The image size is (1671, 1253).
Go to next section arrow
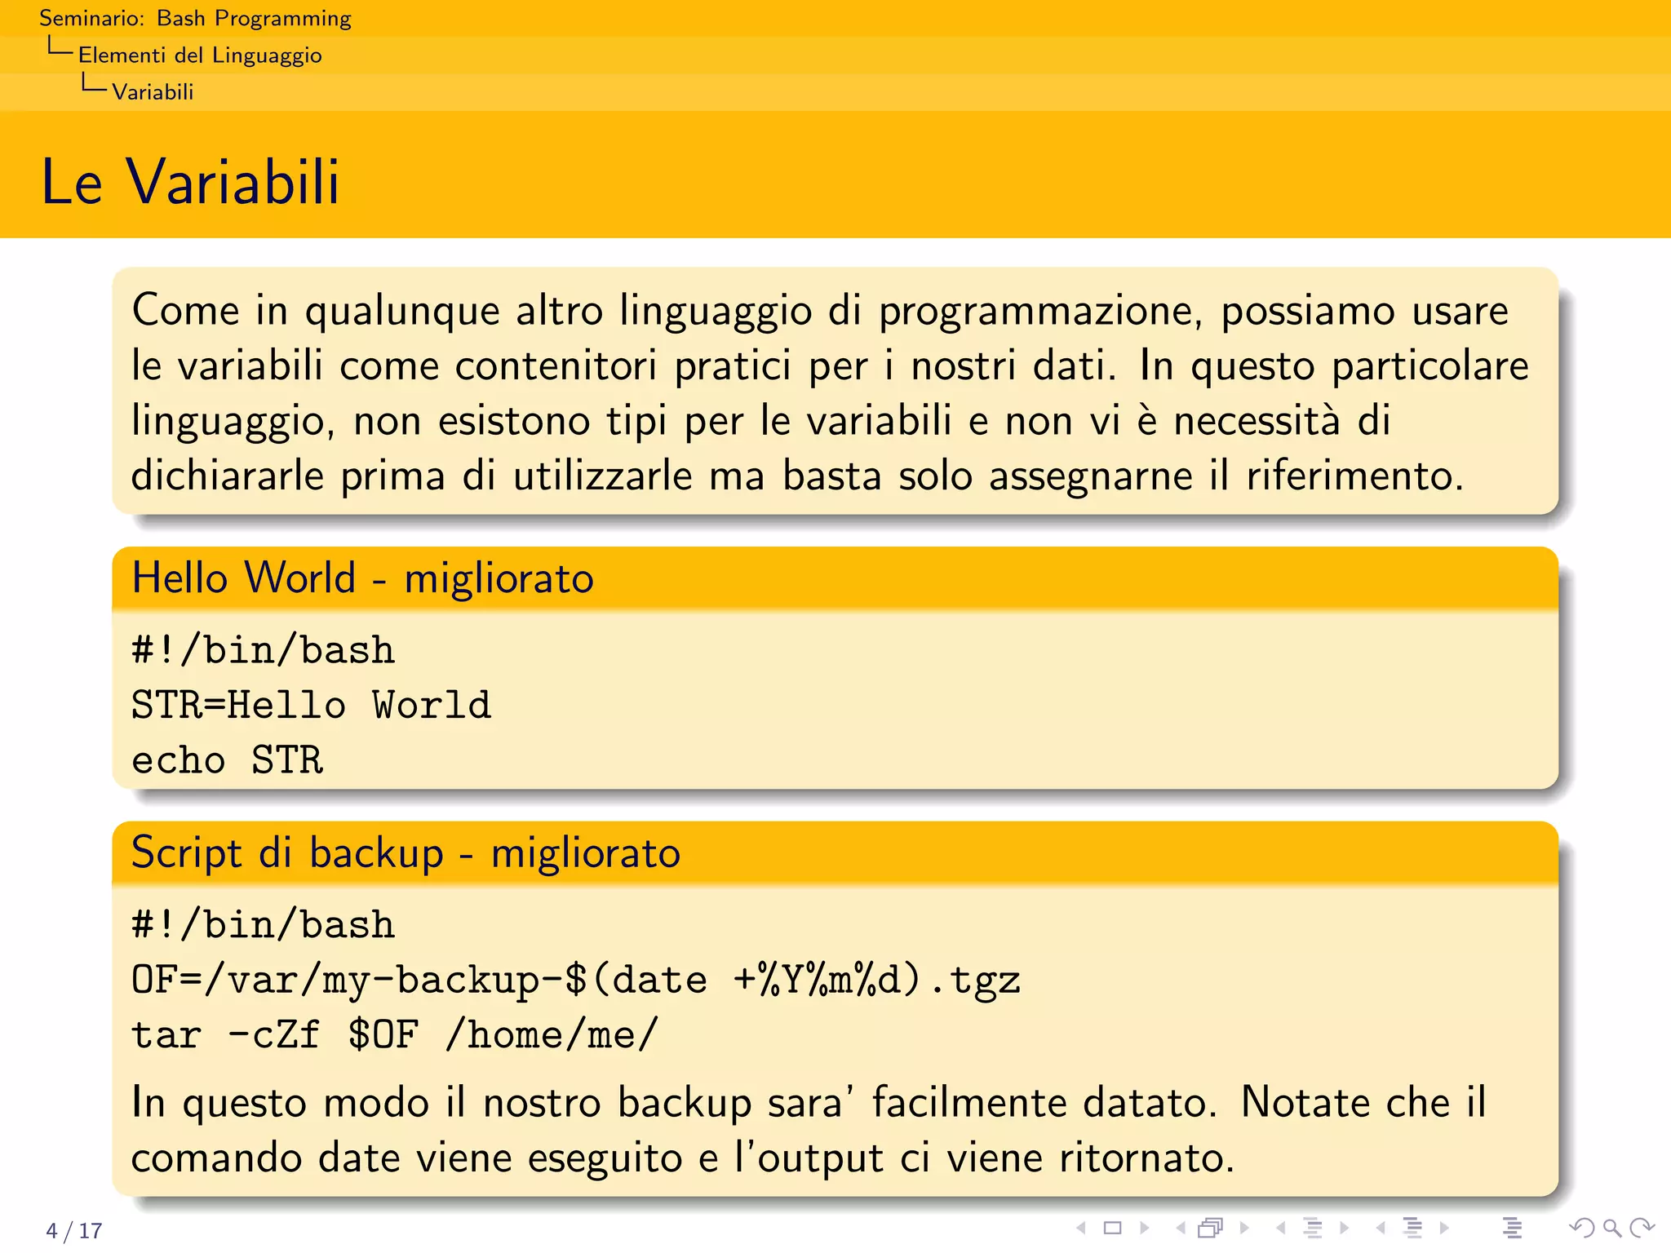pos(1444,1228)
